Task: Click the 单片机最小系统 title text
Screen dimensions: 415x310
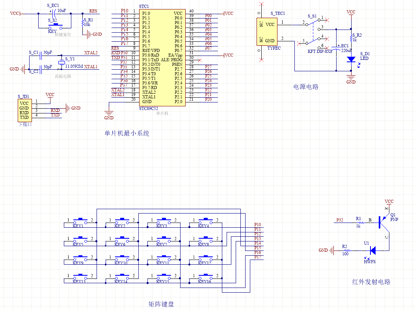Action: tap(127, 134)
